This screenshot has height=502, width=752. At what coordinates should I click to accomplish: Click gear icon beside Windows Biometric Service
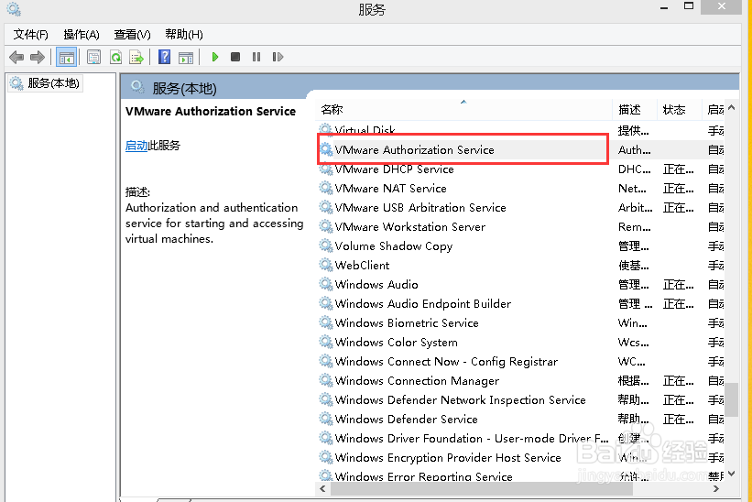coord(326,322)
